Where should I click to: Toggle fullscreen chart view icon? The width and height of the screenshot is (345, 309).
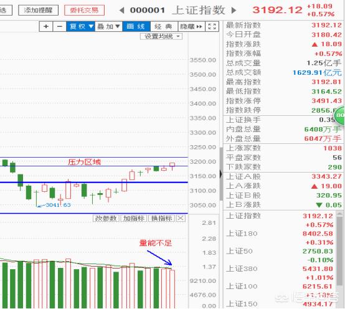point(212,27)
